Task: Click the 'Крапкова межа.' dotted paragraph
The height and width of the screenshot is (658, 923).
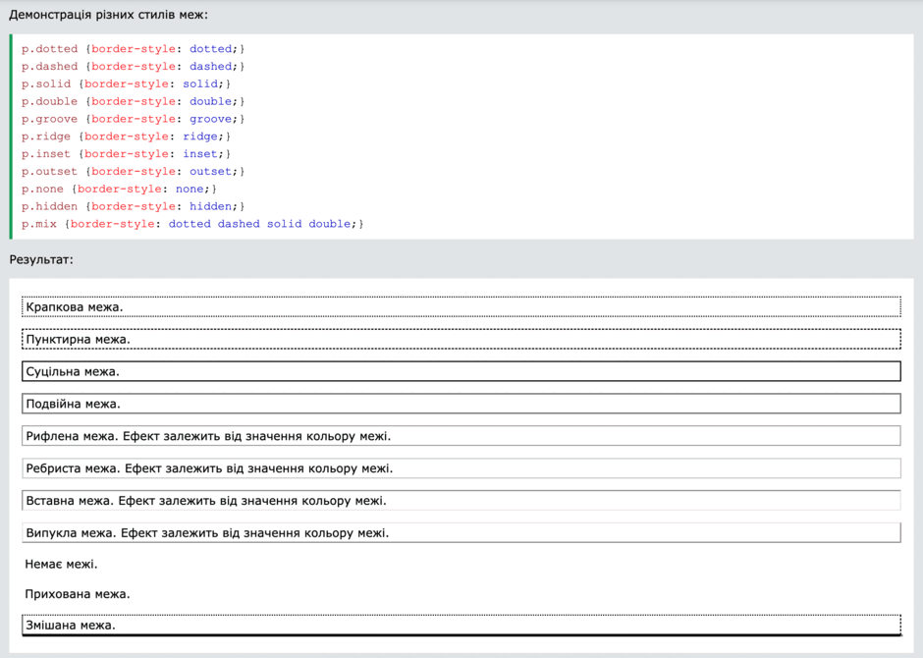Action: (461, 306)
